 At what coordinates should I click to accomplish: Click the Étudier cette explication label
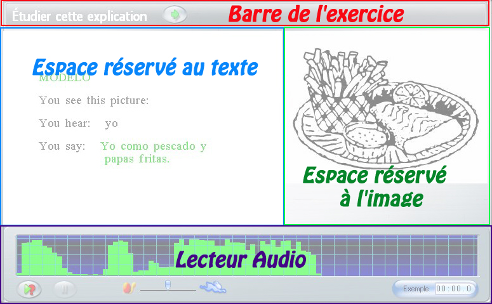click(x=79, y=16)
